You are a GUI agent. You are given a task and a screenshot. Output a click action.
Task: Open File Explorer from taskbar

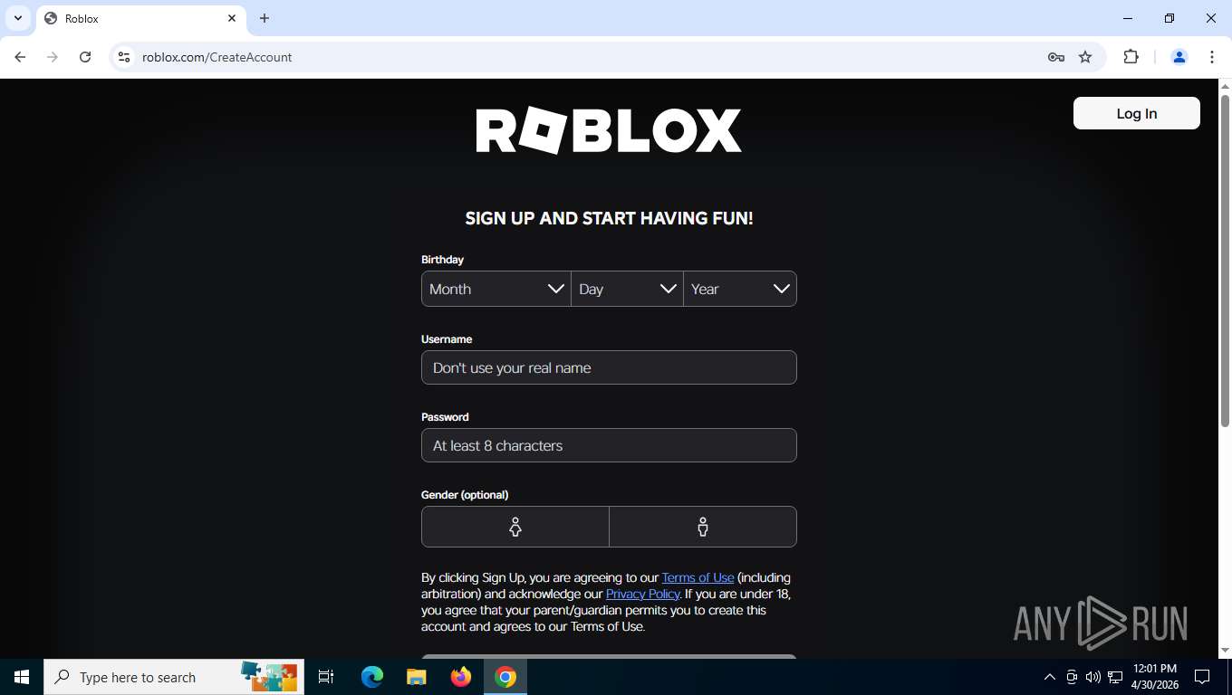tap(417, 677)
